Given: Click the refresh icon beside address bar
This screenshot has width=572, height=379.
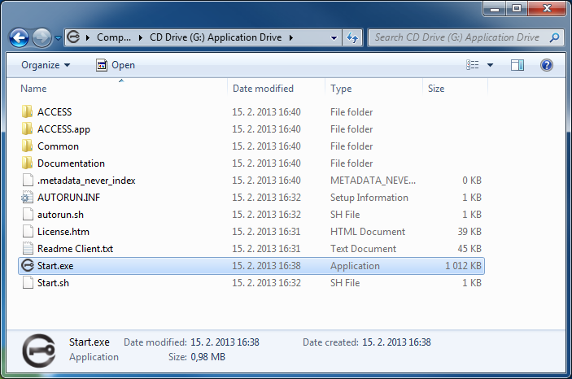Looking at the screenshot, I should tap(353, 37).
